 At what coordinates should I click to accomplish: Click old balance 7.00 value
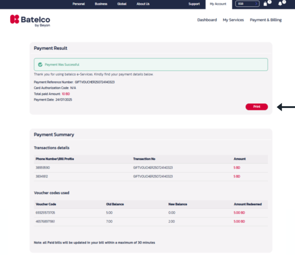109,221
